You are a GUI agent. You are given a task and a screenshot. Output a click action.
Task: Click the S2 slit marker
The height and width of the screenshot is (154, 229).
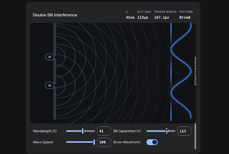click(50, 85)
